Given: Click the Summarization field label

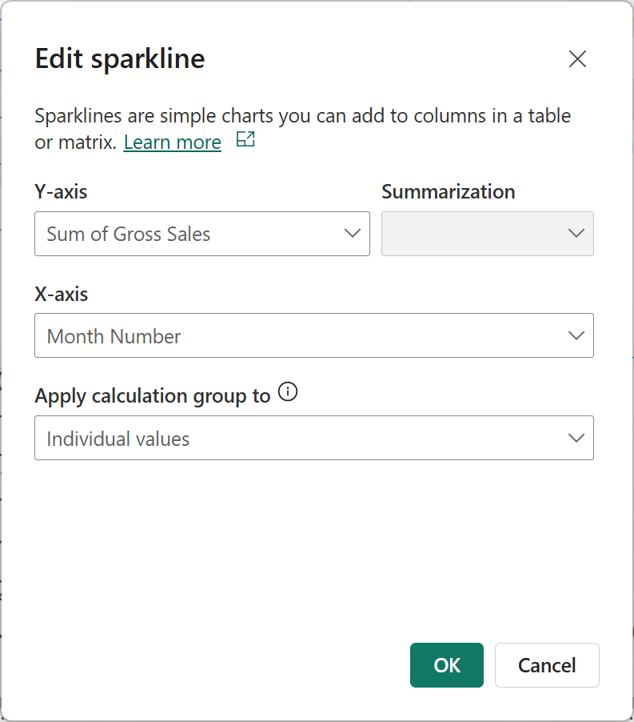Looking at the screenshot, I should pyautogui.click(x=448, y=192).
